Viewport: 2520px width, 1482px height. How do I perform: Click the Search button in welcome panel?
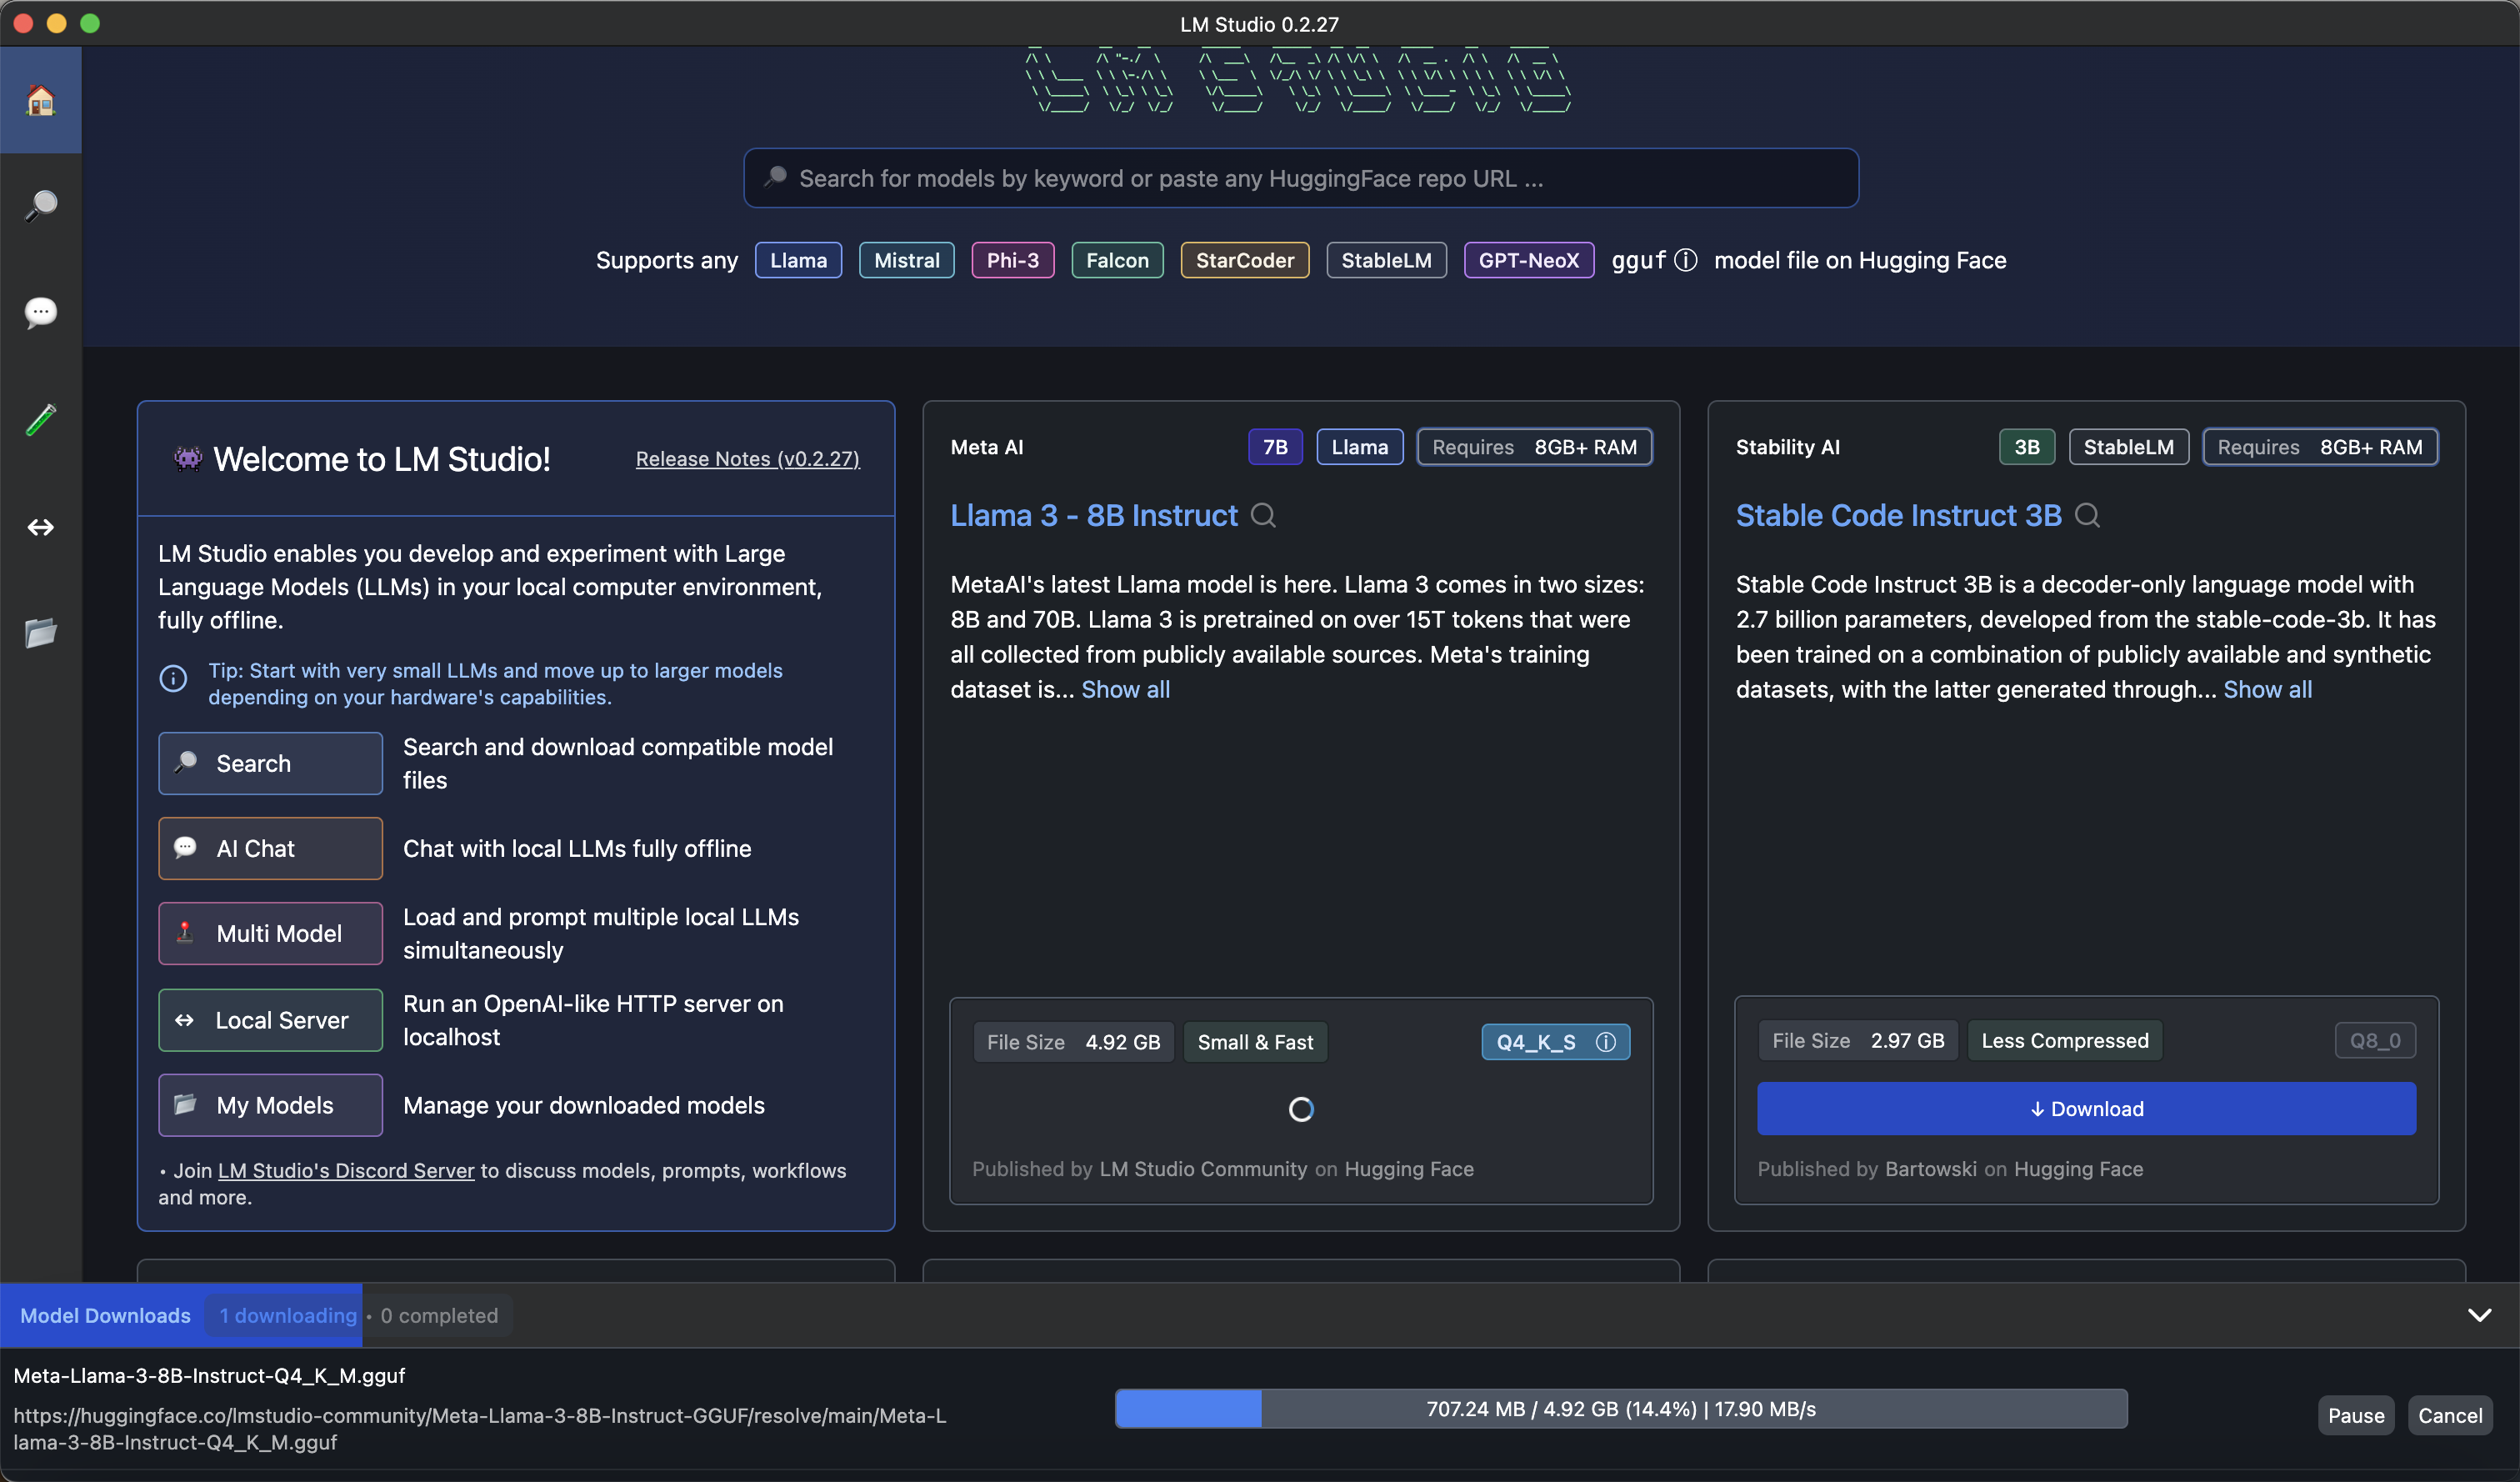270,763
